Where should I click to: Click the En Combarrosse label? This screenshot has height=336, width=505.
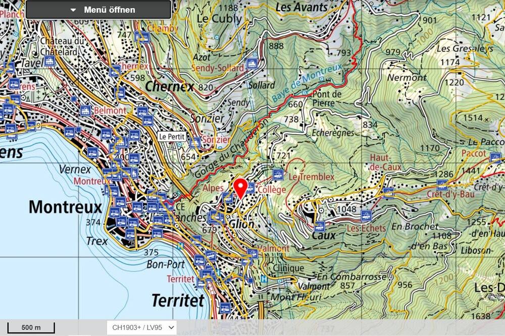click(351, 276)
